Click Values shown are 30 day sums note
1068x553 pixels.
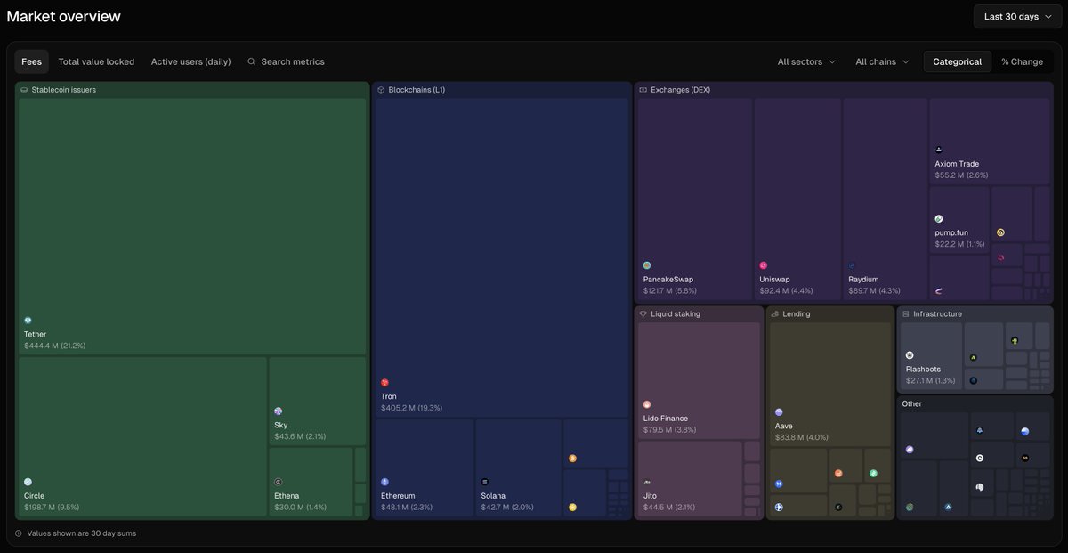(x=82, y=533)
